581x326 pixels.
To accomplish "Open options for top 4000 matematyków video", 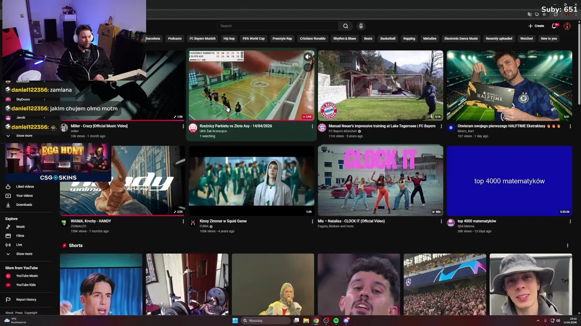I will click(x=570, y=221).
